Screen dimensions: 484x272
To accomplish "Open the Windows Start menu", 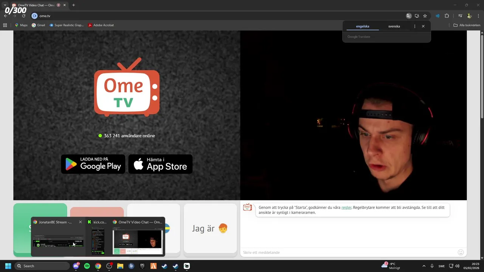I will (x=8, y=266).
